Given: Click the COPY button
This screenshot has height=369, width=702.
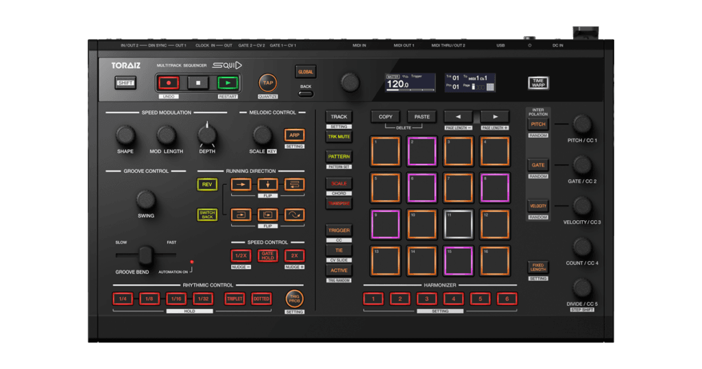Looking at the screenshot, I should pos(385,117).
